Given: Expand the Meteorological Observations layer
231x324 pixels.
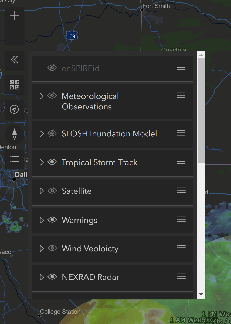Looking at the screenshot, I should [x=41, y=96].
